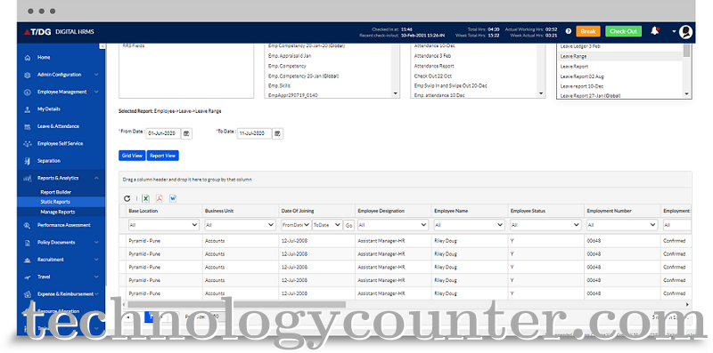Open the Employee Name filter dropdown
Image resolution: width=713 pixels, height=353 pixels.
470,225
